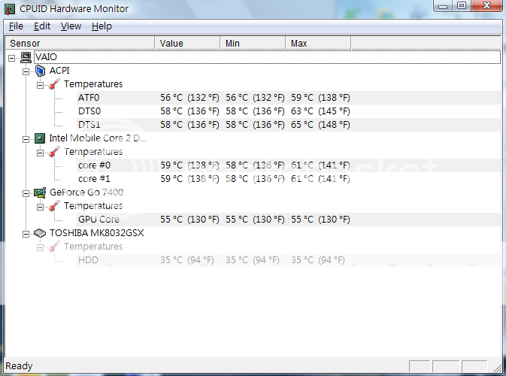Click the CPUID Hardware Monitor title icon
506x376 pixels.
point(10,9)
